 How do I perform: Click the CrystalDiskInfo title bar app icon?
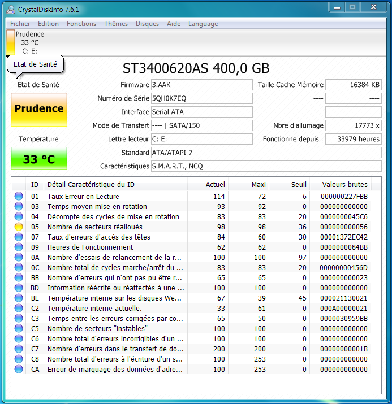(11, 10)
